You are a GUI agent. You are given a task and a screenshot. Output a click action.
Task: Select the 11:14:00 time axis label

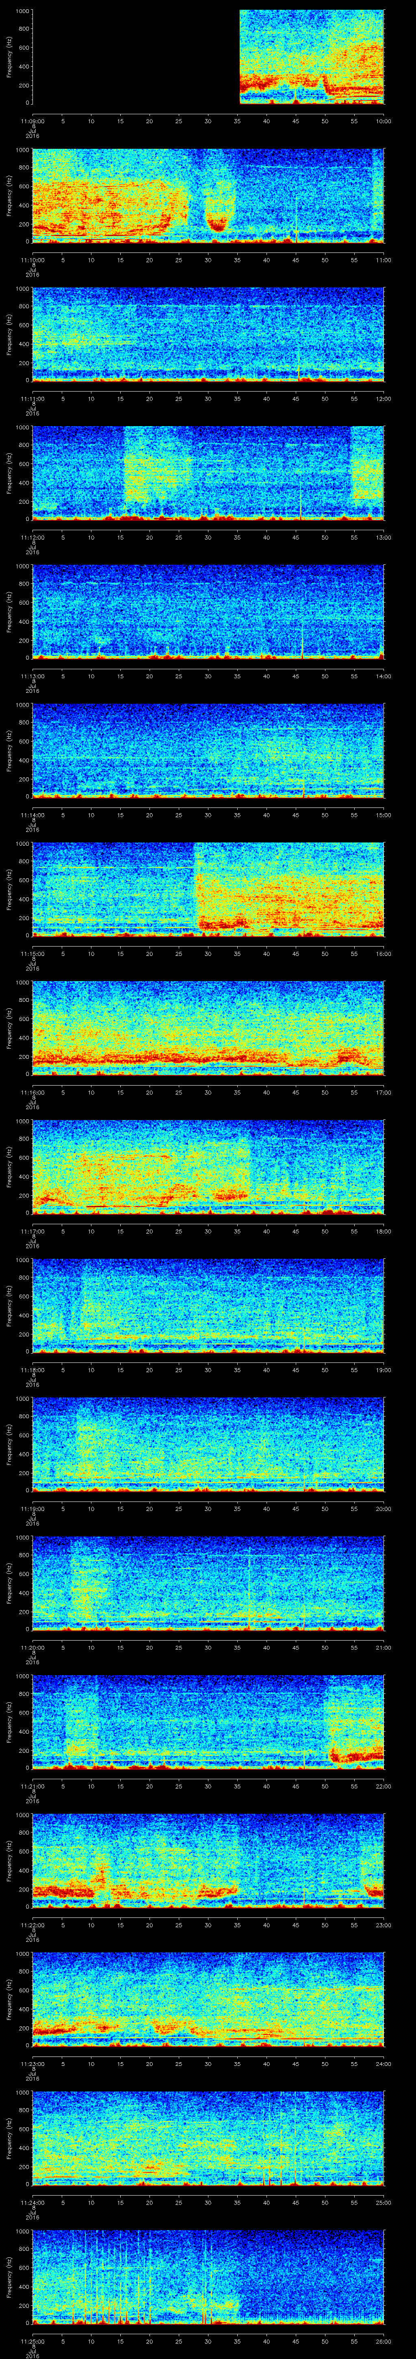click(32, 815)
